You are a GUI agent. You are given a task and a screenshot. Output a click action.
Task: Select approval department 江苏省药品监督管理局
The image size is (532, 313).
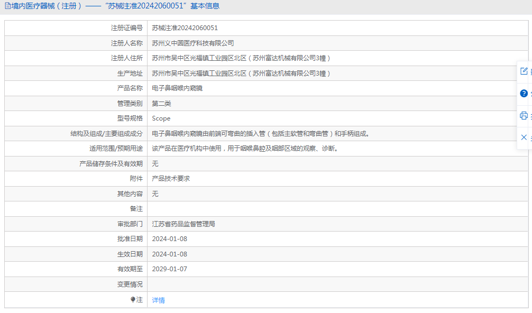[x=184, y=224]
